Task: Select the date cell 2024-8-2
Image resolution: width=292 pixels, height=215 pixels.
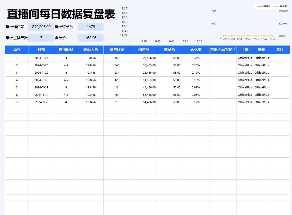Action: point(41,102)
